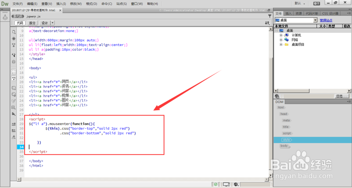Close the 20180712-JS document tab
This screenshot has width=352, height=188.
click(x=60, y=10)
